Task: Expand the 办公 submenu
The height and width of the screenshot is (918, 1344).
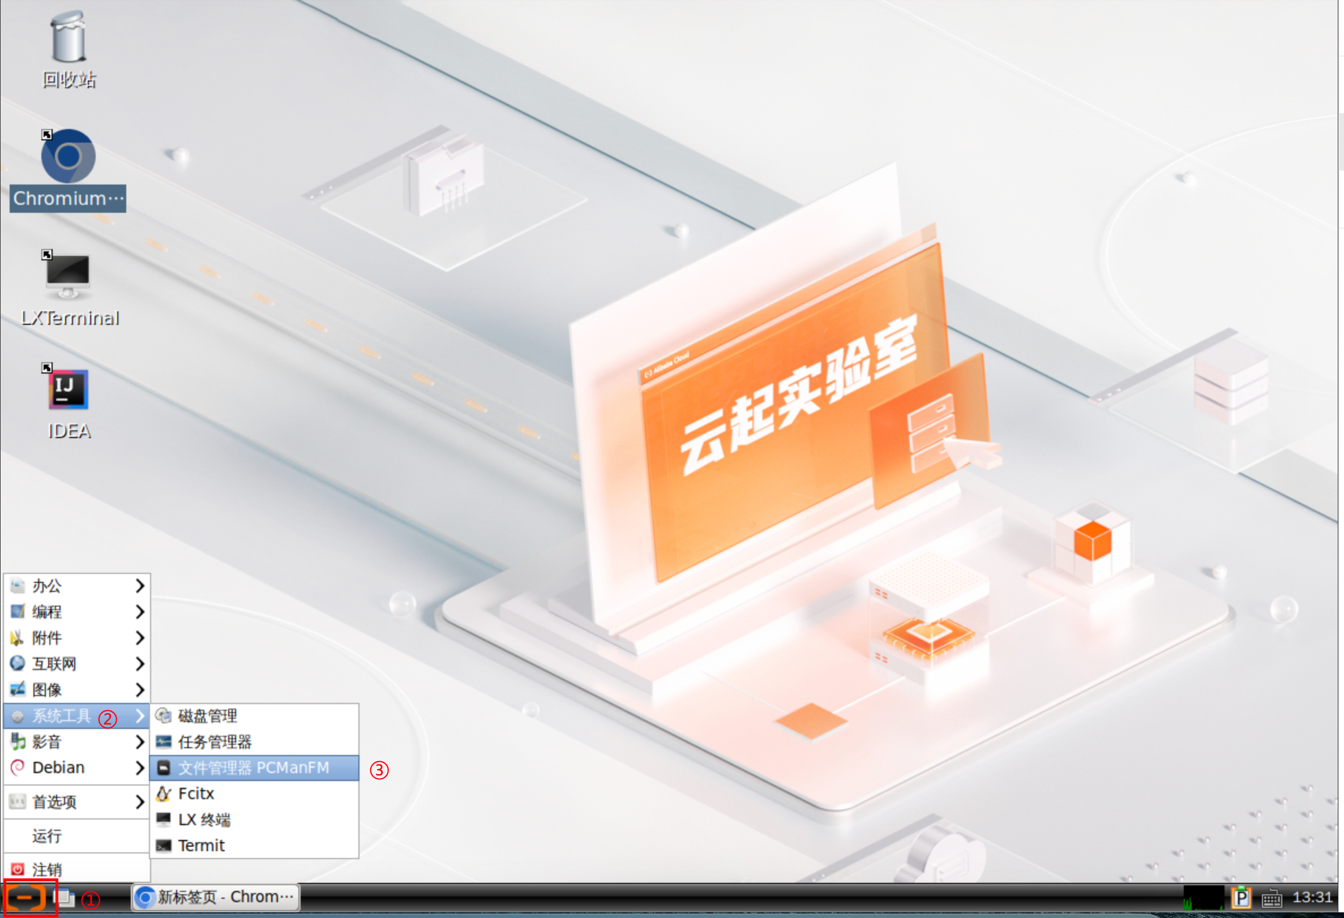Action: [x=76, y=586]
